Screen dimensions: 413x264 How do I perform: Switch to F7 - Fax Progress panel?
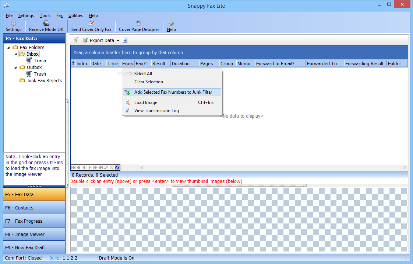(x=34, y=221)
